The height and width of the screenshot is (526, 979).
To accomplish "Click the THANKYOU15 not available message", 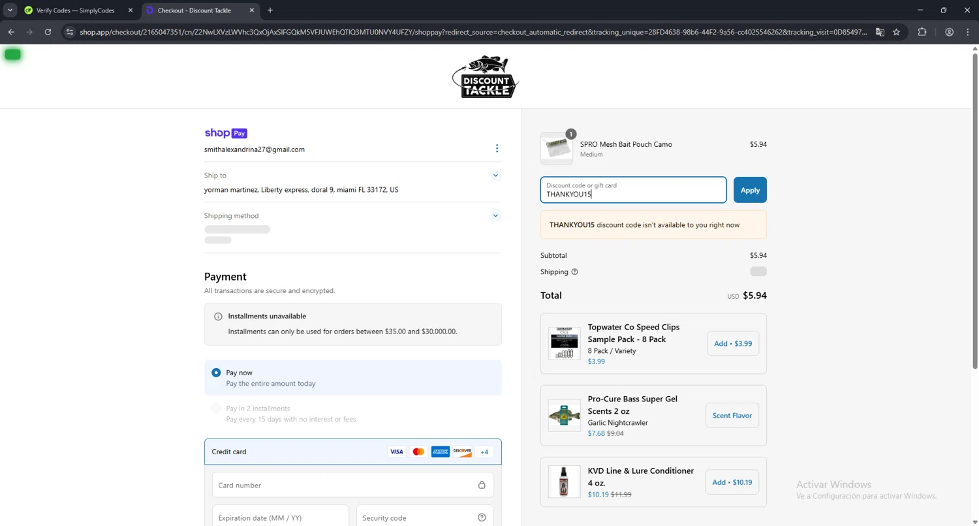I will [653, 225].
